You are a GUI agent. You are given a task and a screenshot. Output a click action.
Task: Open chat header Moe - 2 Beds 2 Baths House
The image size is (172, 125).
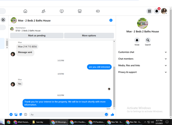34,21
